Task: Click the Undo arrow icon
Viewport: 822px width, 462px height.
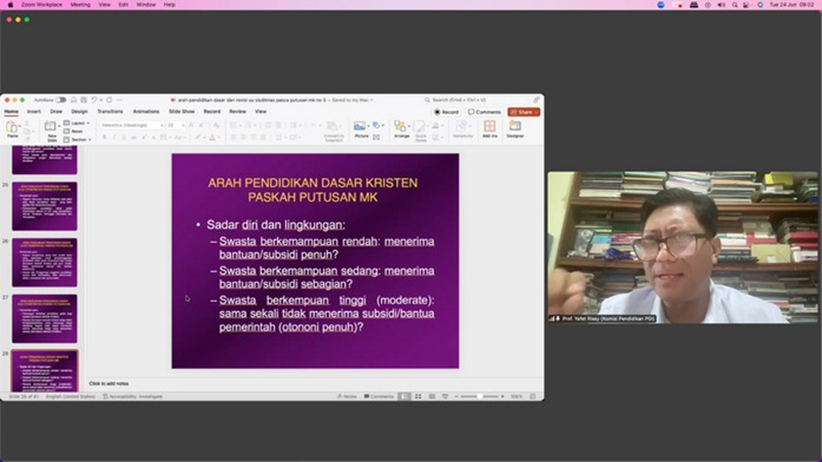Action: pos(94,99)
